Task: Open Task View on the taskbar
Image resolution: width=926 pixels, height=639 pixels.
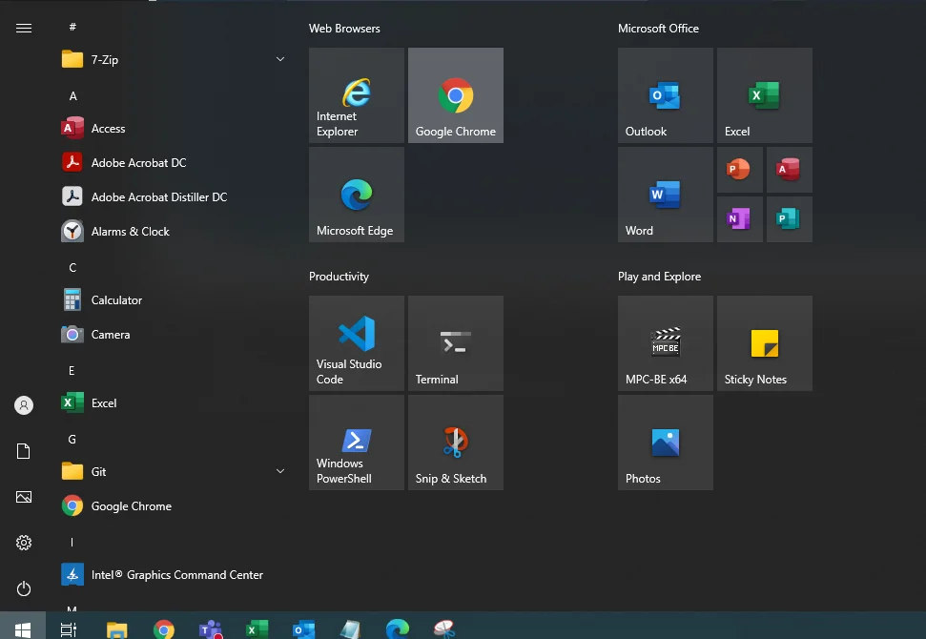Action: [69, 629]
